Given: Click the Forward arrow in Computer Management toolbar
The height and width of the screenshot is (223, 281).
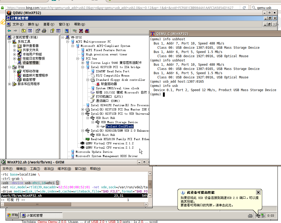Looking at the screenshot, I should click(x=15, y=31).
